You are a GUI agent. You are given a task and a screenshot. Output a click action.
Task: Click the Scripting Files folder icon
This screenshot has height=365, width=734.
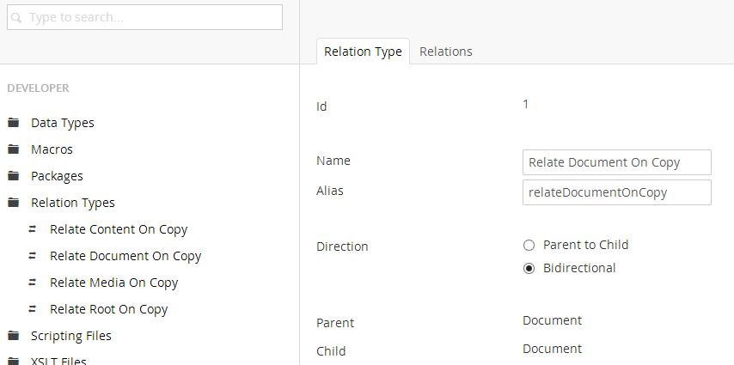[x=13, y=336]
